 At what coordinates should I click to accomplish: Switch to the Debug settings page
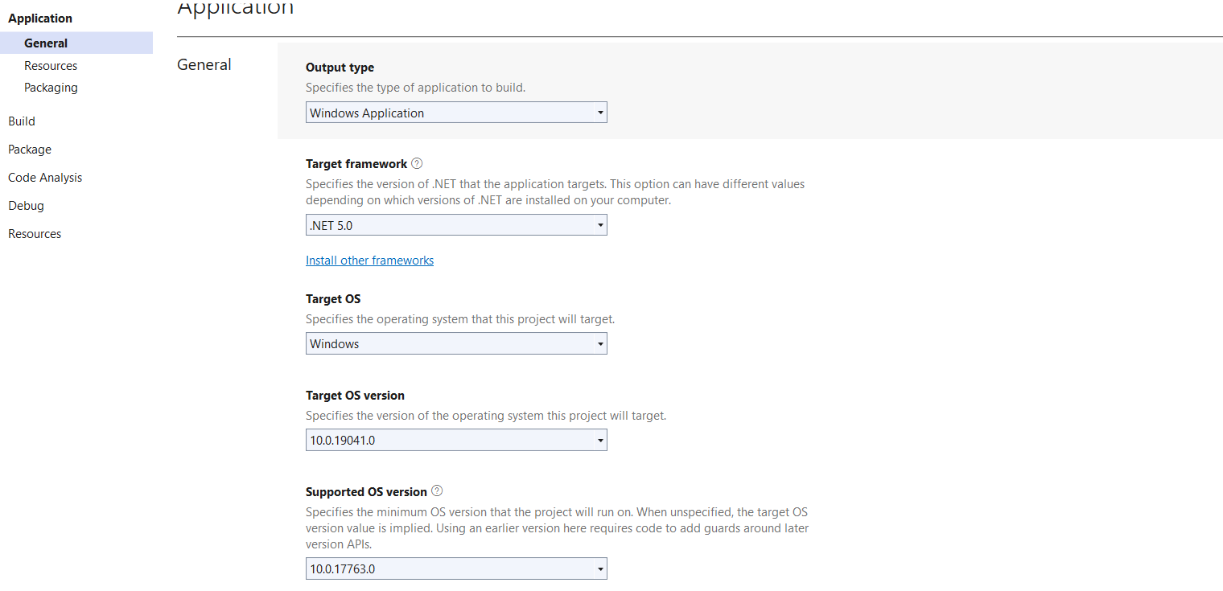pyautogui.click(x=26, y=205)
